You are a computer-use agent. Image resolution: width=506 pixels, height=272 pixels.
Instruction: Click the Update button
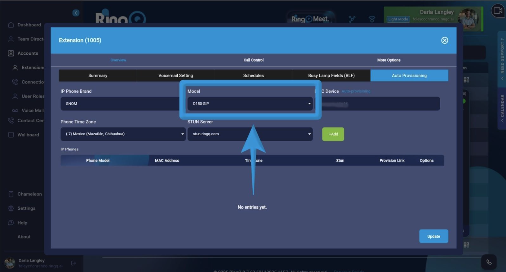pyautogui.click(x=434, y=236)
